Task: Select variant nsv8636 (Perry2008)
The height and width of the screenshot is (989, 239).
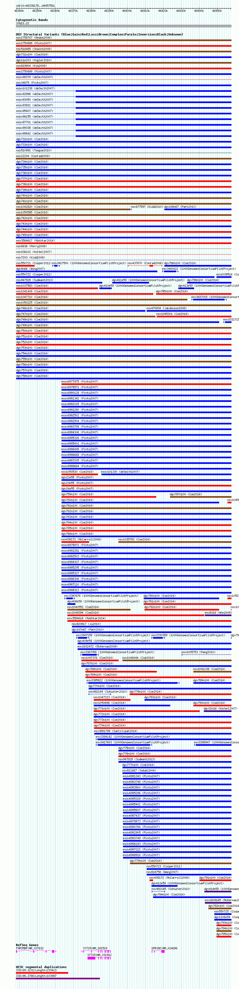Action: tap(124, 249)
